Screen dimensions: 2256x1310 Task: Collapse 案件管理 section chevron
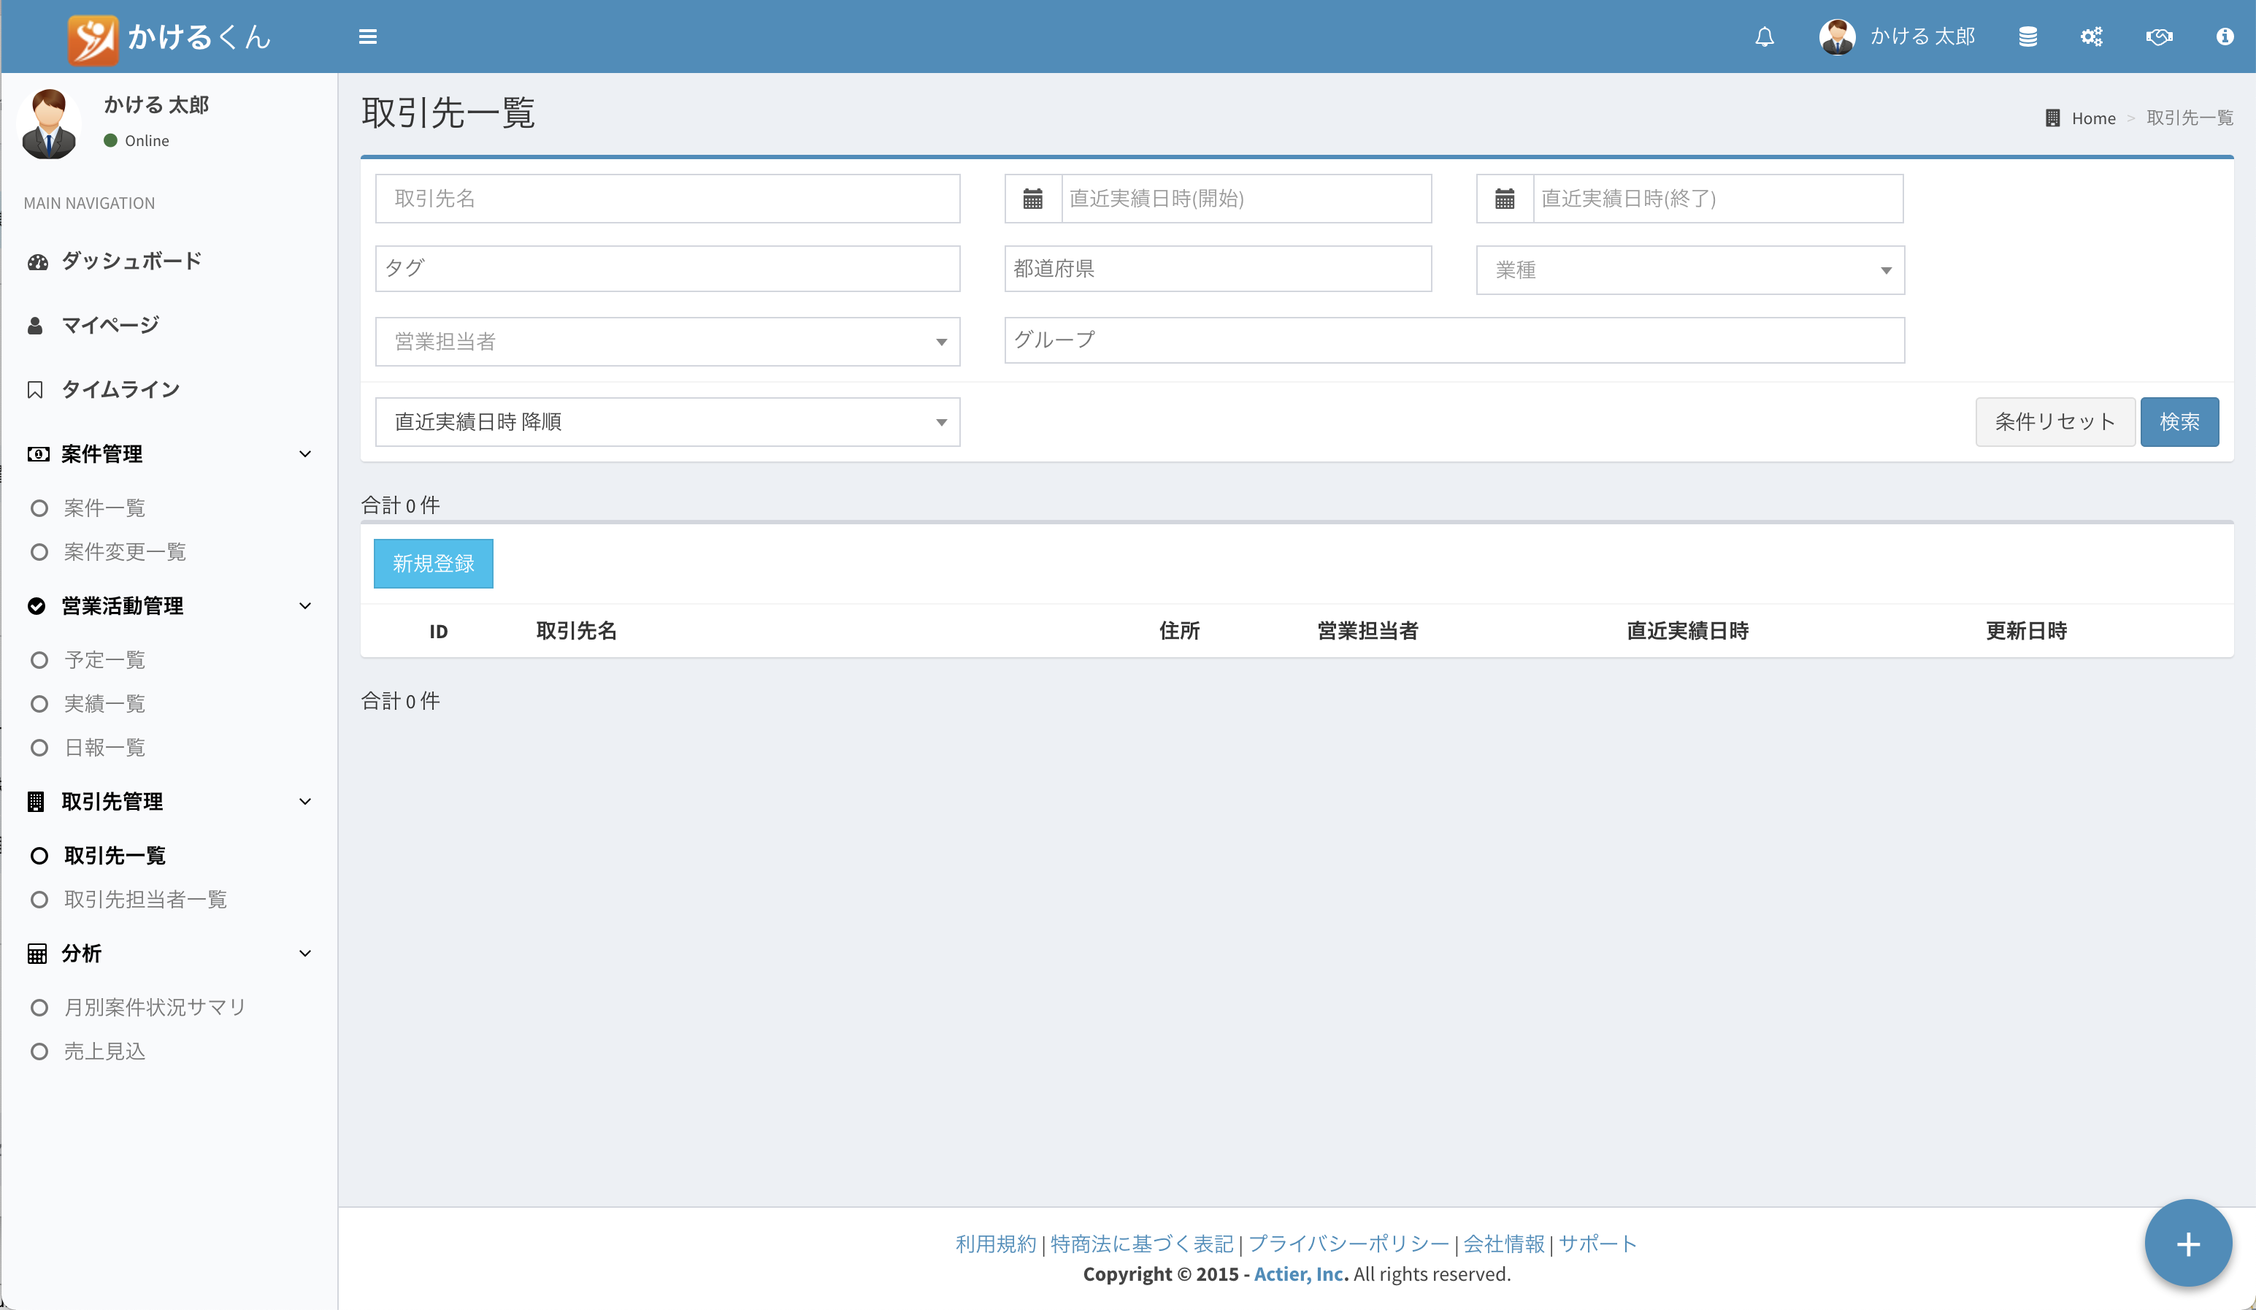[x=305, y=454]
